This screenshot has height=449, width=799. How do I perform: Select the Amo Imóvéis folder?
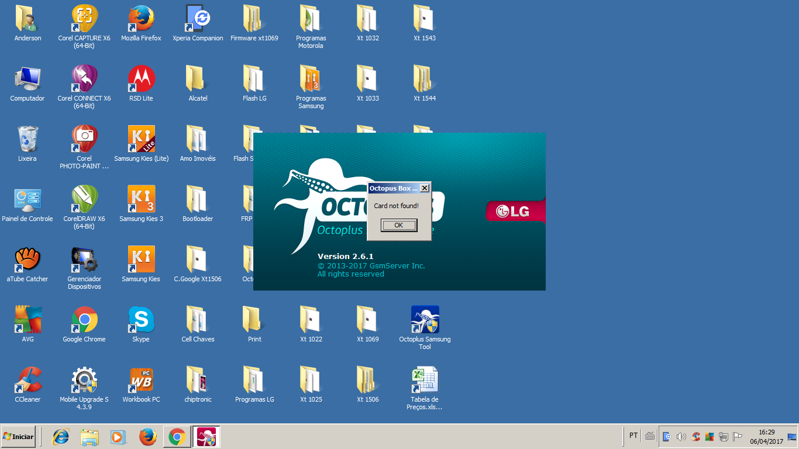[198, 144]
